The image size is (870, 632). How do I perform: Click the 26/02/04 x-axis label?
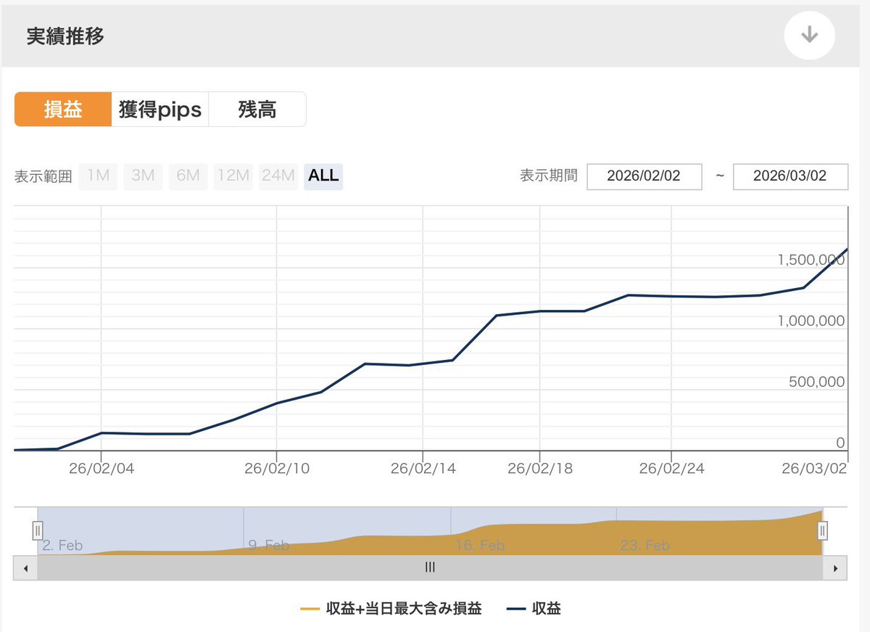tap(101, 469)
